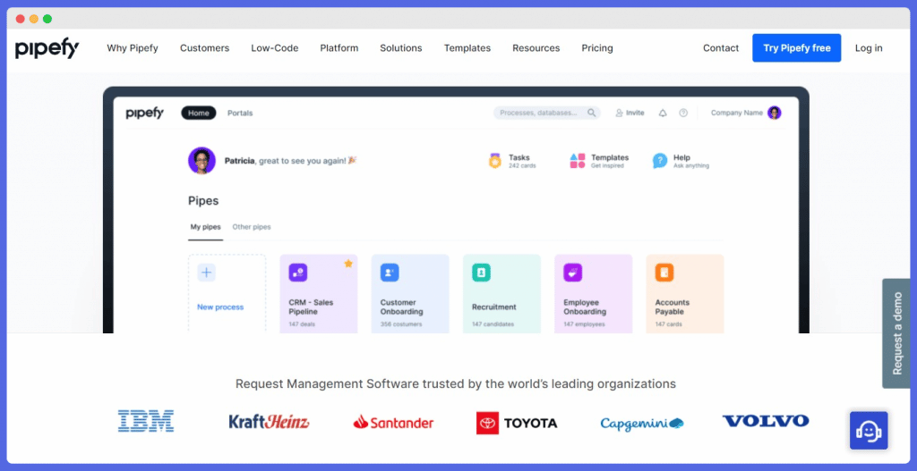Go to the Pricing page
Screen dimensions: 917x471
click(597, 48)
